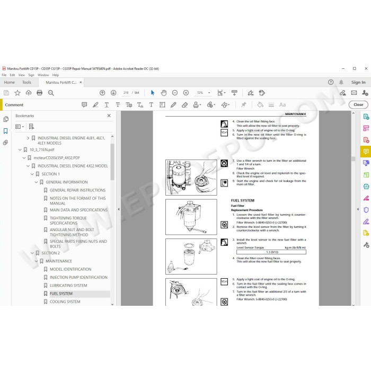Select the strikethrough text tool
This screenshot has width=371, height=371.
tap(118, 104)
